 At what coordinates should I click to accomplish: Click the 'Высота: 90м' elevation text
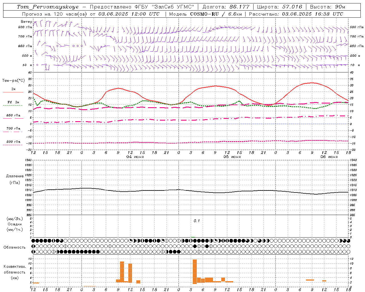327,7
